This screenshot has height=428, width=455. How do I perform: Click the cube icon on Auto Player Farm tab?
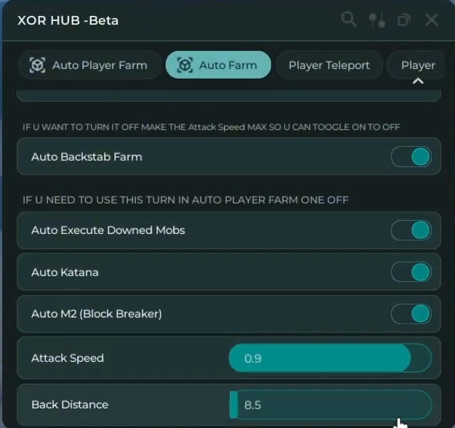37,65
